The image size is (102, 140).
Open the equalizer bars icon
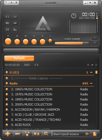15,29
